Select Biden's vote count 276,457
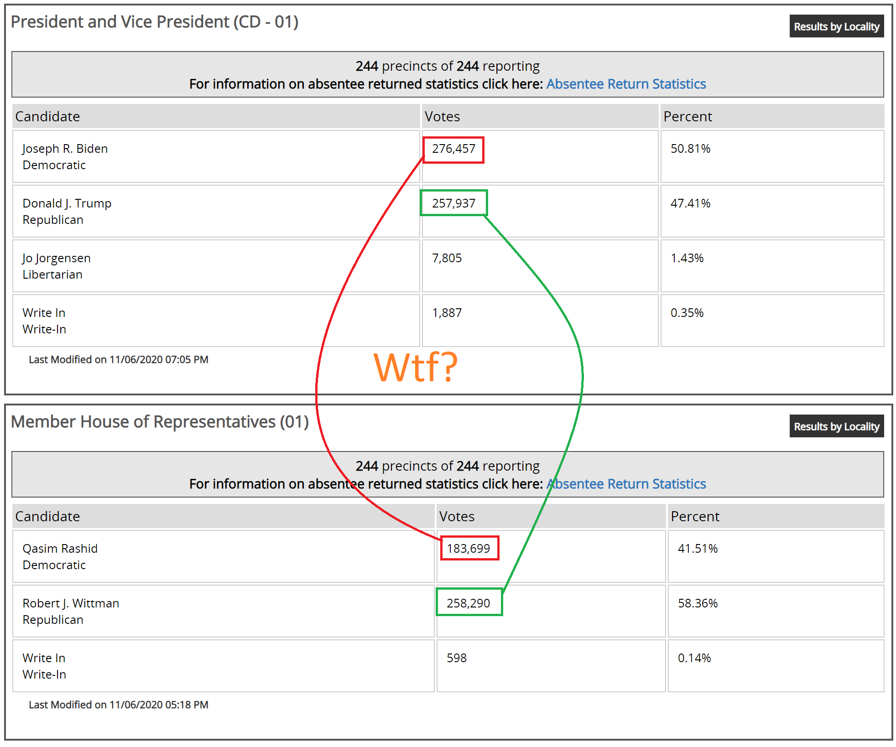This screenshot has width=896, height=747. (453, 149)
